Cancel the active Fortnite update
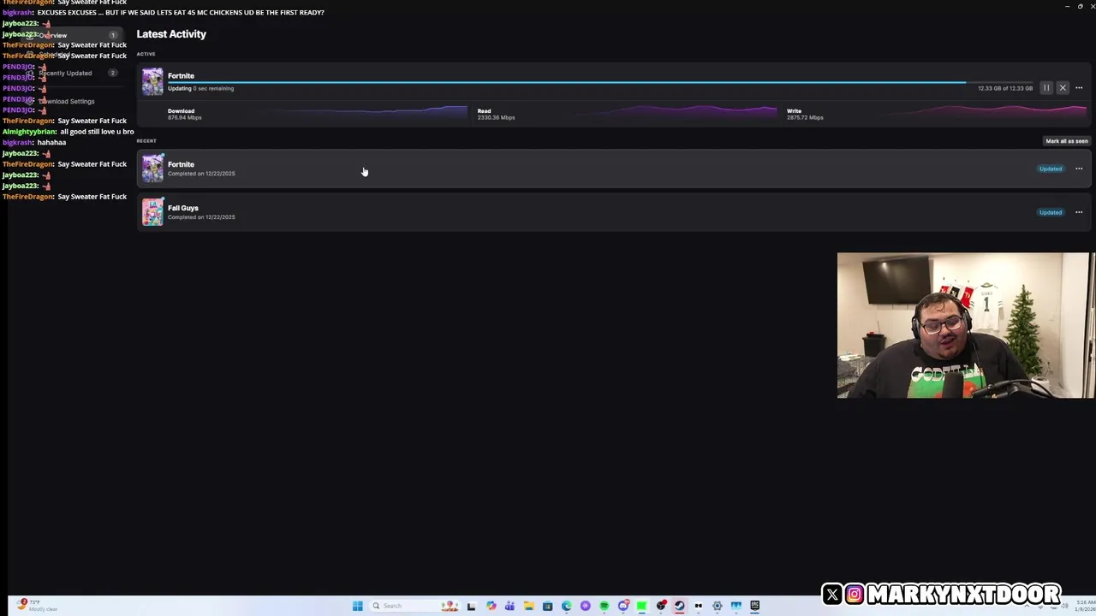Viewport: 1096px width, 616px height. (x=1063, y=88)
